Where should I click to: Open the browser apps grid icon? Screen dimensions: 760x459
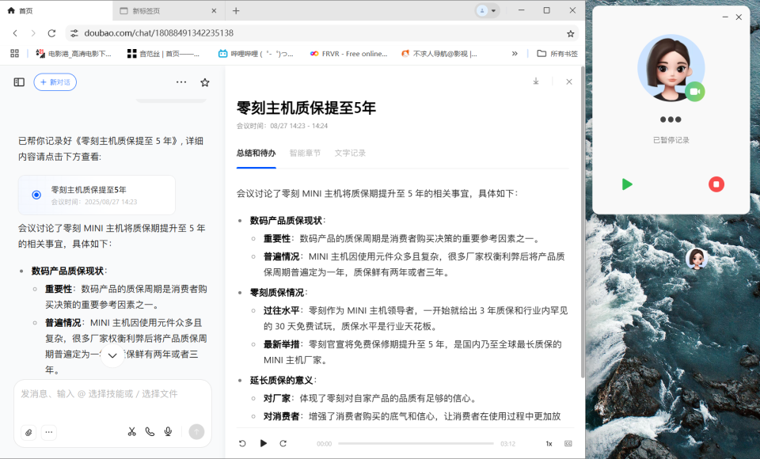click(x=14, y=53)
